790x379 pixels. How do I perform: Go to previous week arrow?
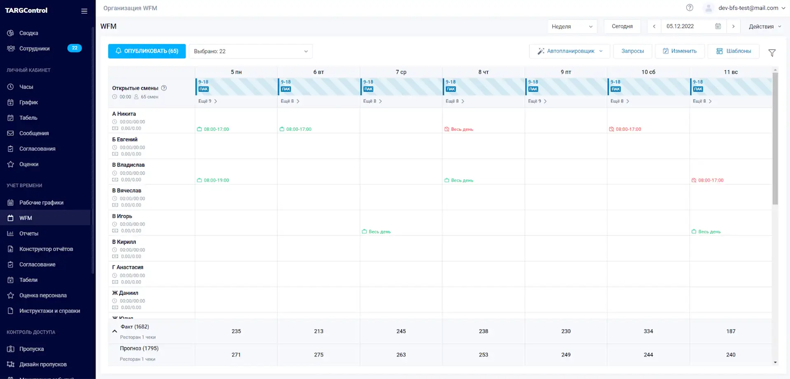pos(654,26)
